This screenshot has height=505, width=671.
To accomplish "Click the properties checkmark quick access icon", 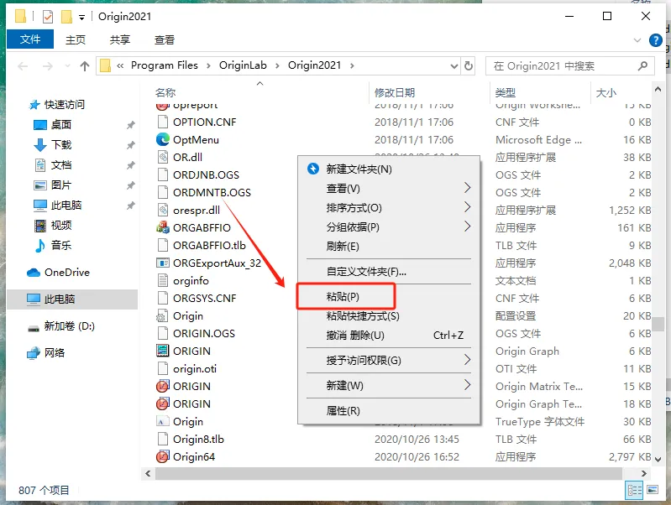I will coord(48,17).
